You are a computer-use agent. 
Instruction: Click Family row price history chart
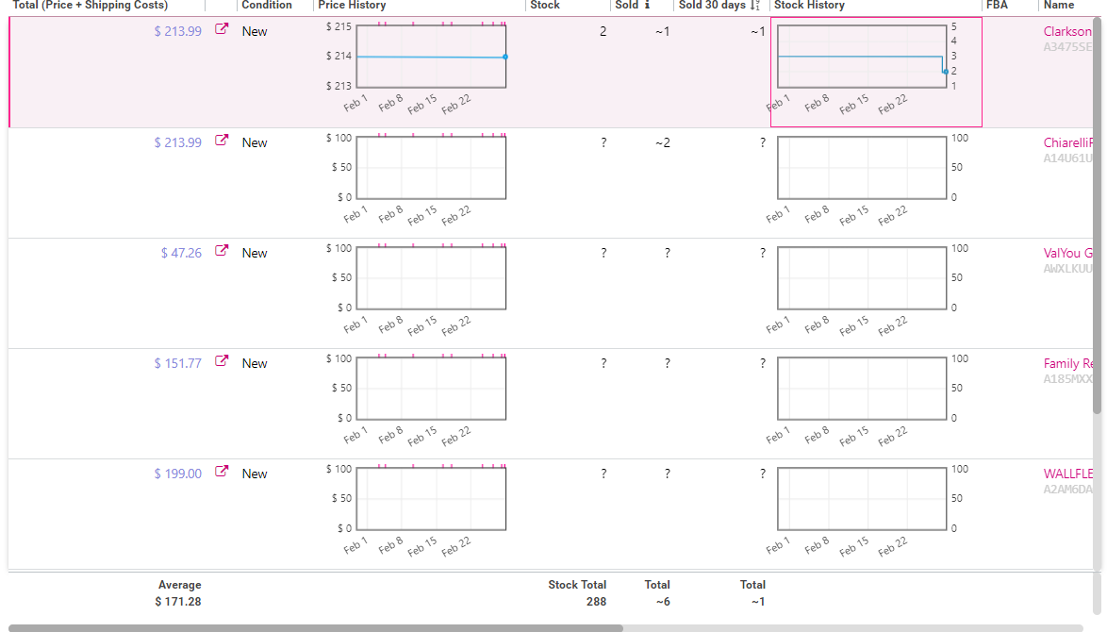[431, 389]
